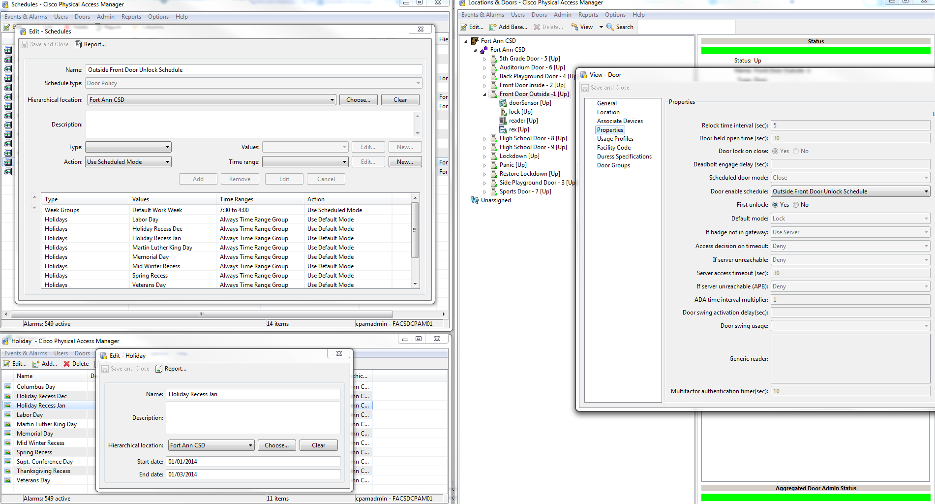Screen dimensions: 935x504
Task: Select lock [Up] device icon
Action: (x=503, y=112)
